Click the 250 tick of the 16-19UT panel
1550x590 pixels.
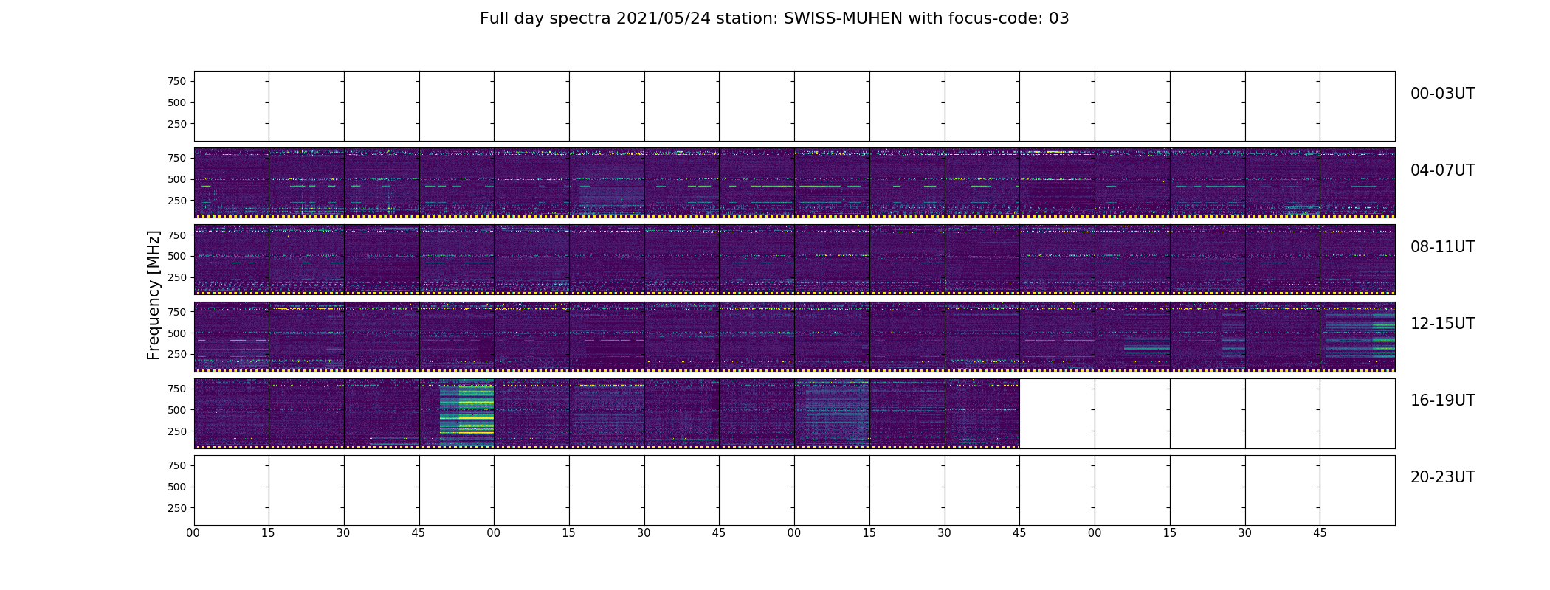pyautogui.click(x=177, y=431)
